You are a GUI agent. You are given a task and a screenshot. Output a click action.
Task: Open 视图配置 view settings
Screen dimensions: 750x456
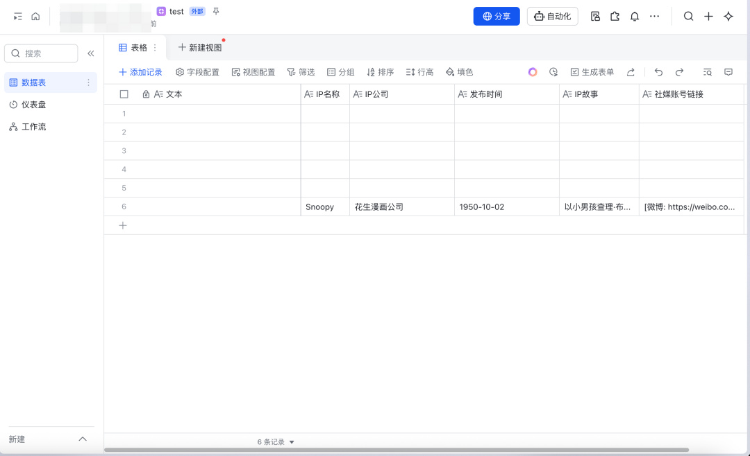253,72
